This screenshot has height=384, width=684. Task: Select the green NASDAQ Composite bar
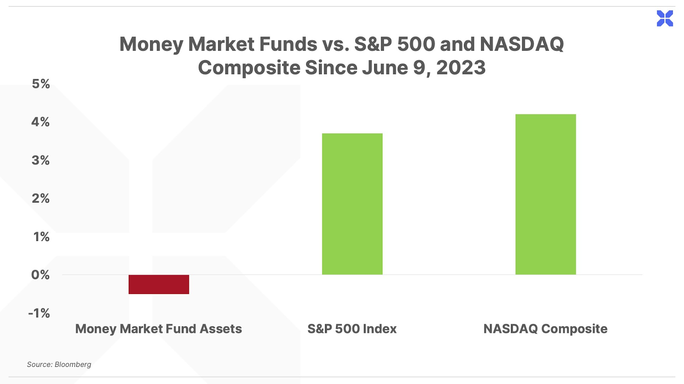click(x=545, y=194)
